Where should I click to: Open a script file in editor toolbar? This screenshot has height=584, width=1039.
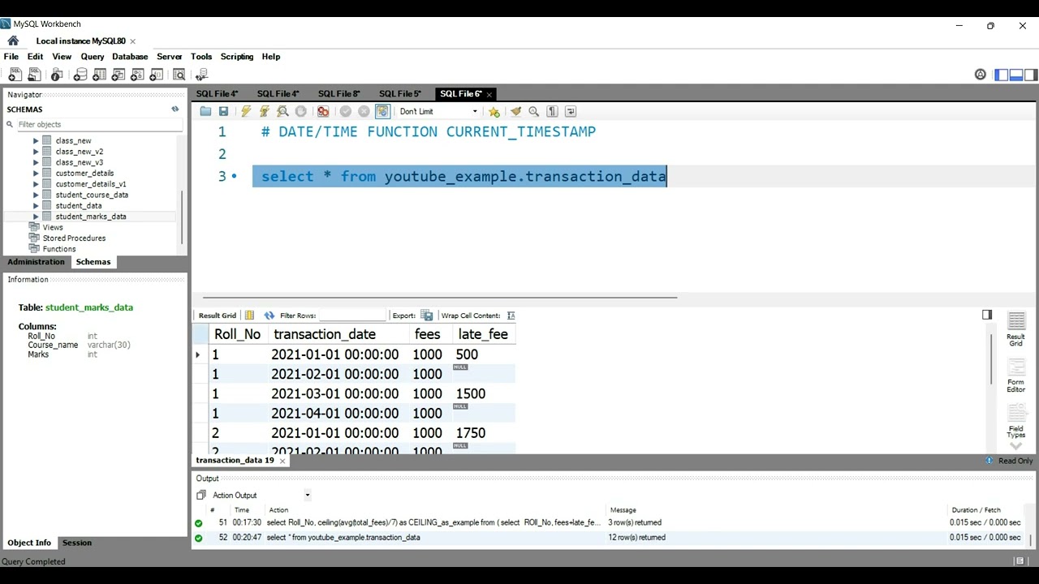point(205,112)
